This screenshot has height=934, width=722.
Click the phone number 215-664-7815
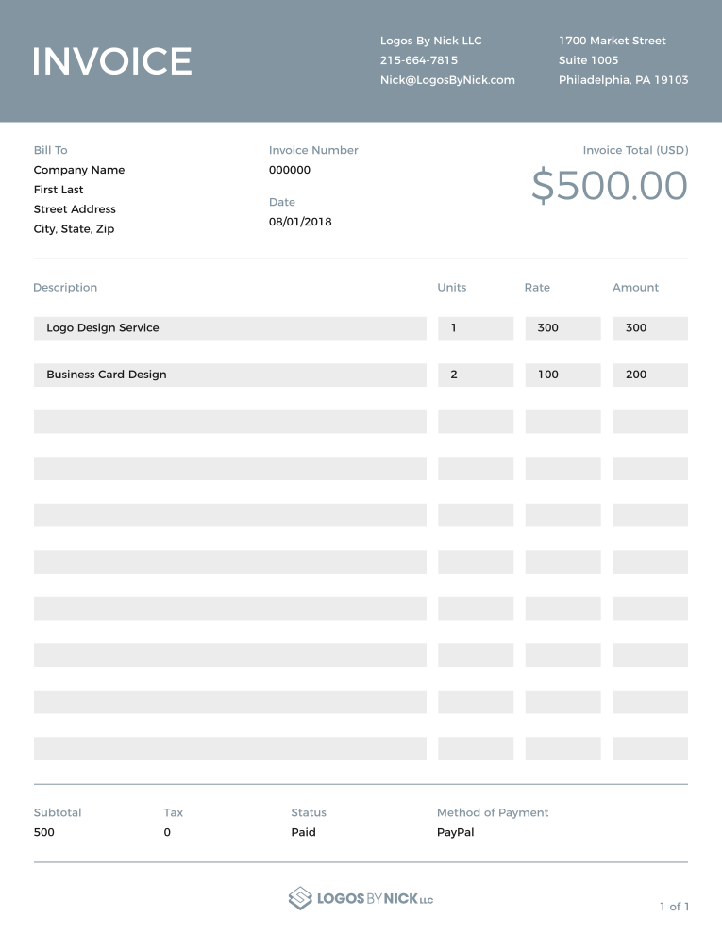tap(419, 60)
